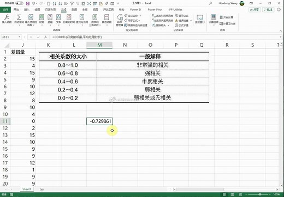The image size is (284, 197).
Task: Open Customize Quick Access Toolbar dropdown
Action: (118, 3)
